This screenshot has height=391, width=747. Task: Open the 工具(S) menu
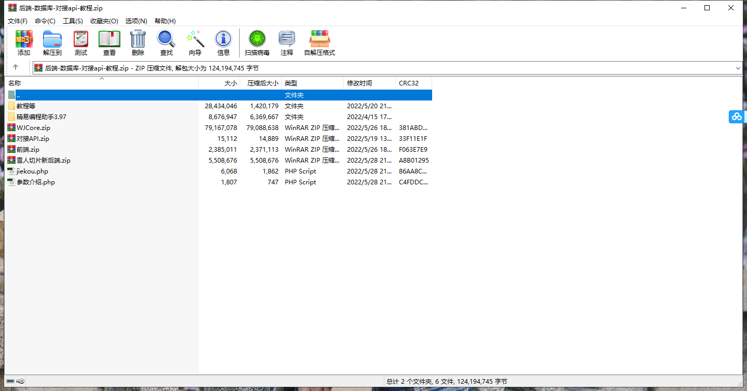pos(73,21)
